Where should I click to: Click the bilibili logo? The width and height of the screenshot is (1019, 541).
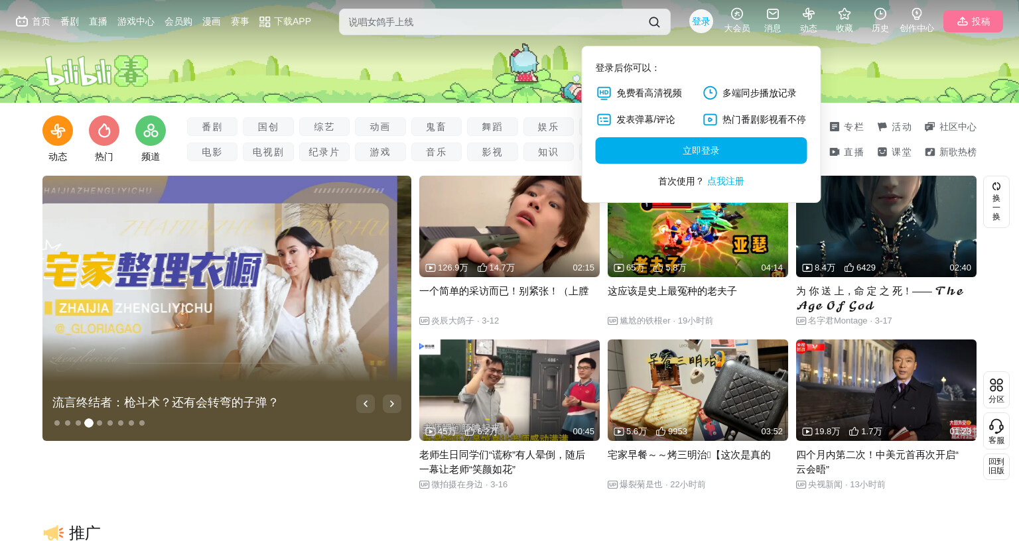pyautogui.click(x=96, y=71)
